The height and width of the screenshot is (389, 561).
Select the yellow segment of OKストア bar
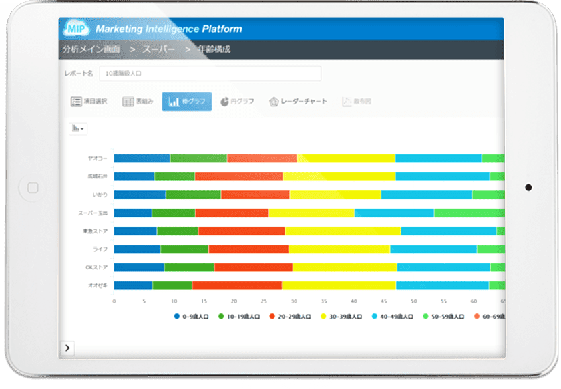tap(345, 267)
